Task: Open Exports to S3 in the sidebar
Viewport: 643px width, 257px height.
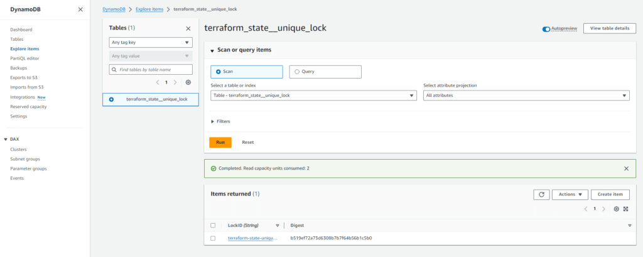Action: [x=24, y=77]
